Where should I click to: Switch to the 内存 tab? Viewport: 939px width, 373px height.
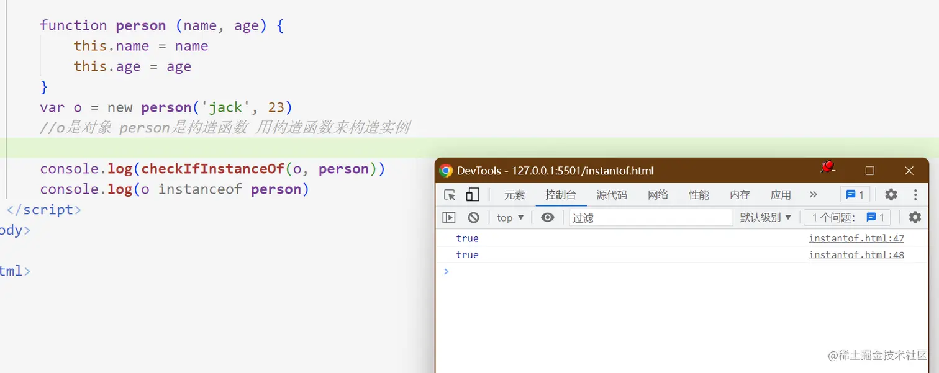[740, 195]
